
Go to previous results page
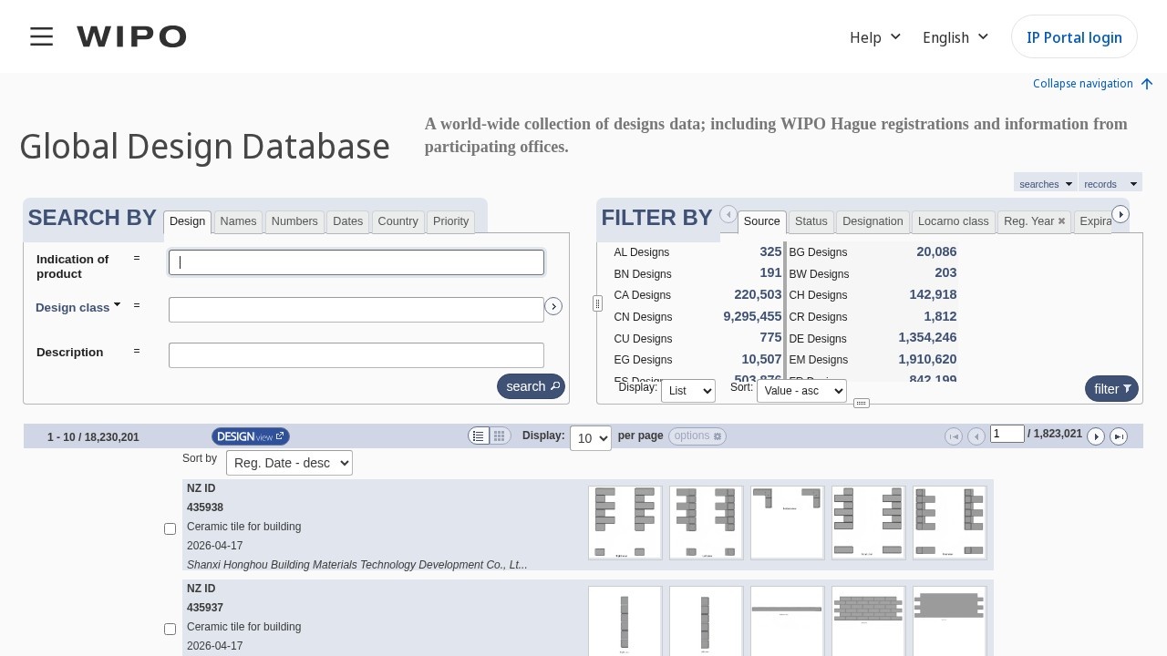pyautogui.click(x=976, y=436)
